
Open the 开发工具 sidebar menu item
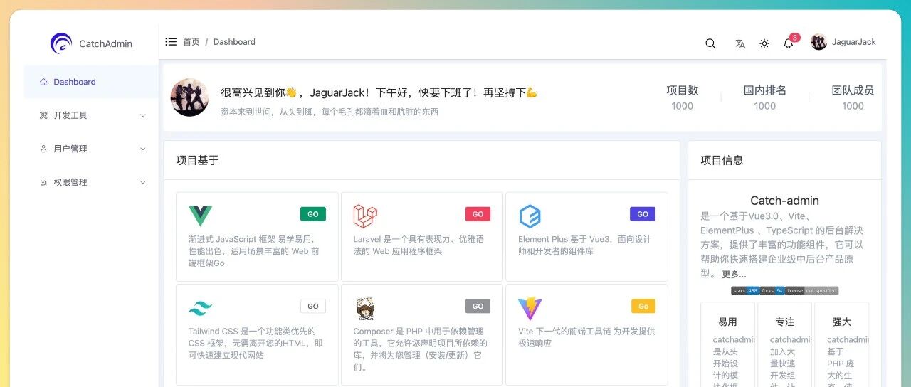click(91, 115)
